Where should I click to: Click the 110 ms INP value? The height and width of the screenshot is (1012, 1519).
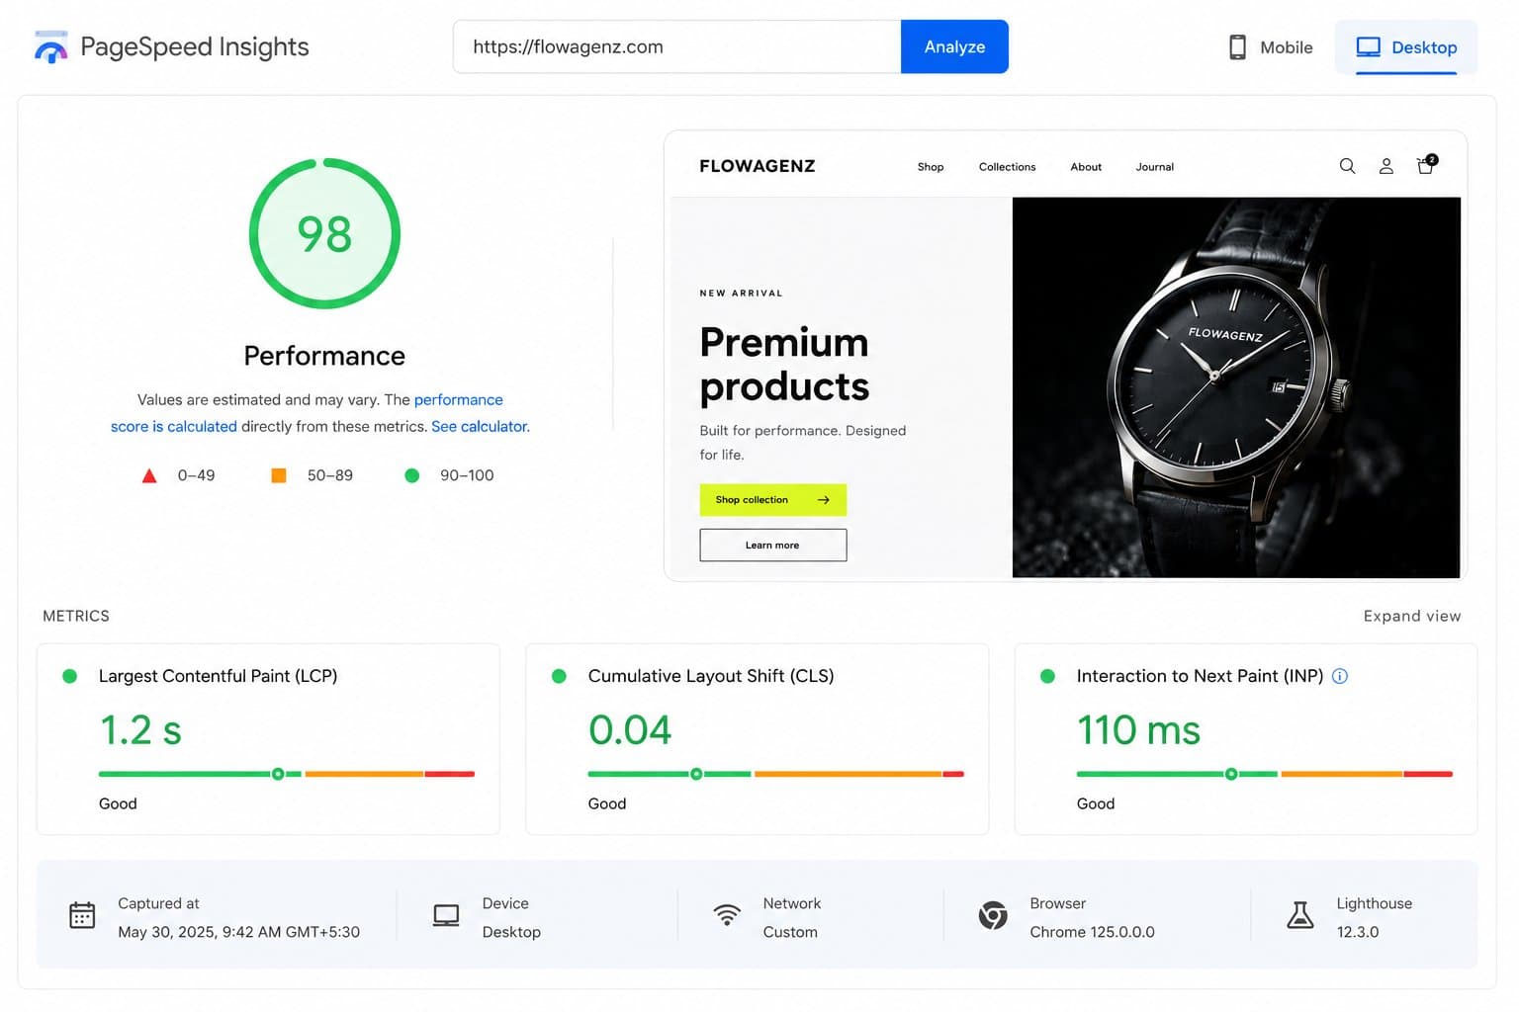pyautogui.click(x=1138, y=730)
